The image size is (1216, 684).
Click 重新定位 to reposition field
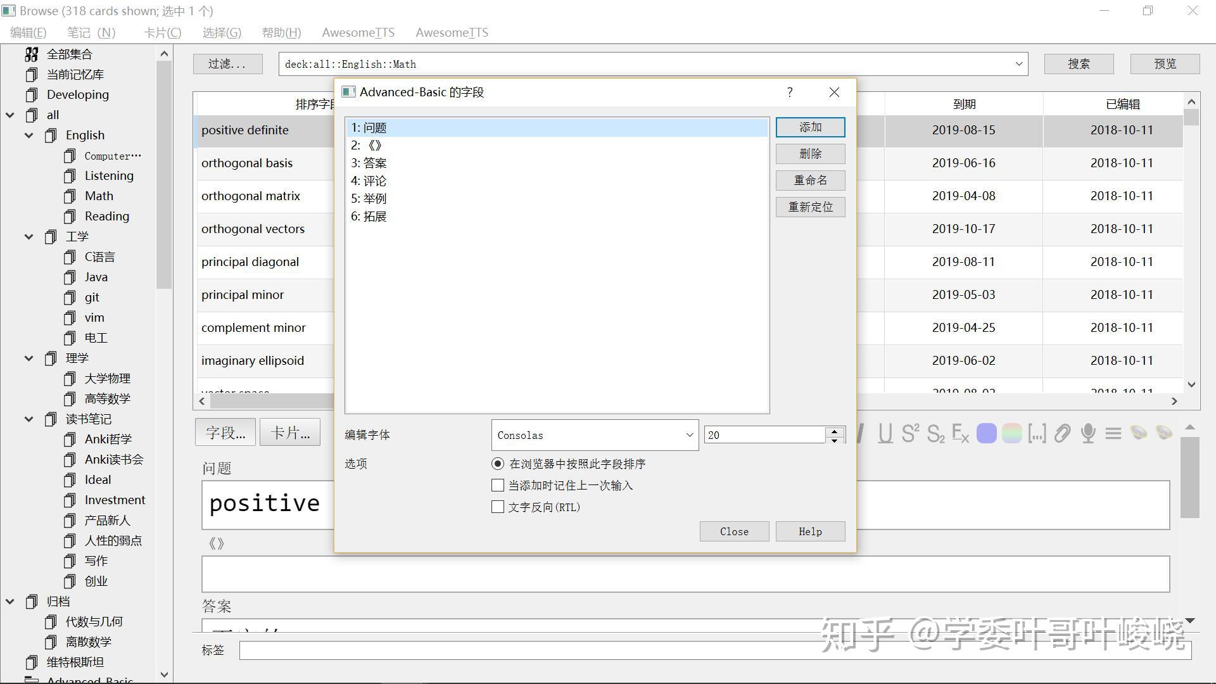tap(810, 207)
